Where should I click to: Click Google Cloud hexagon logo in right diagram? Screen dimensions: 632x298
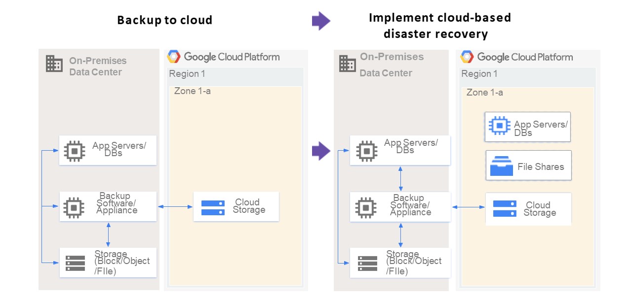coord(467,57)
